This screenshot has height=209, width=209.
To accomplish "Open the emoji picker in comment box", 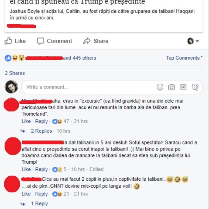I will click(160, 87).
